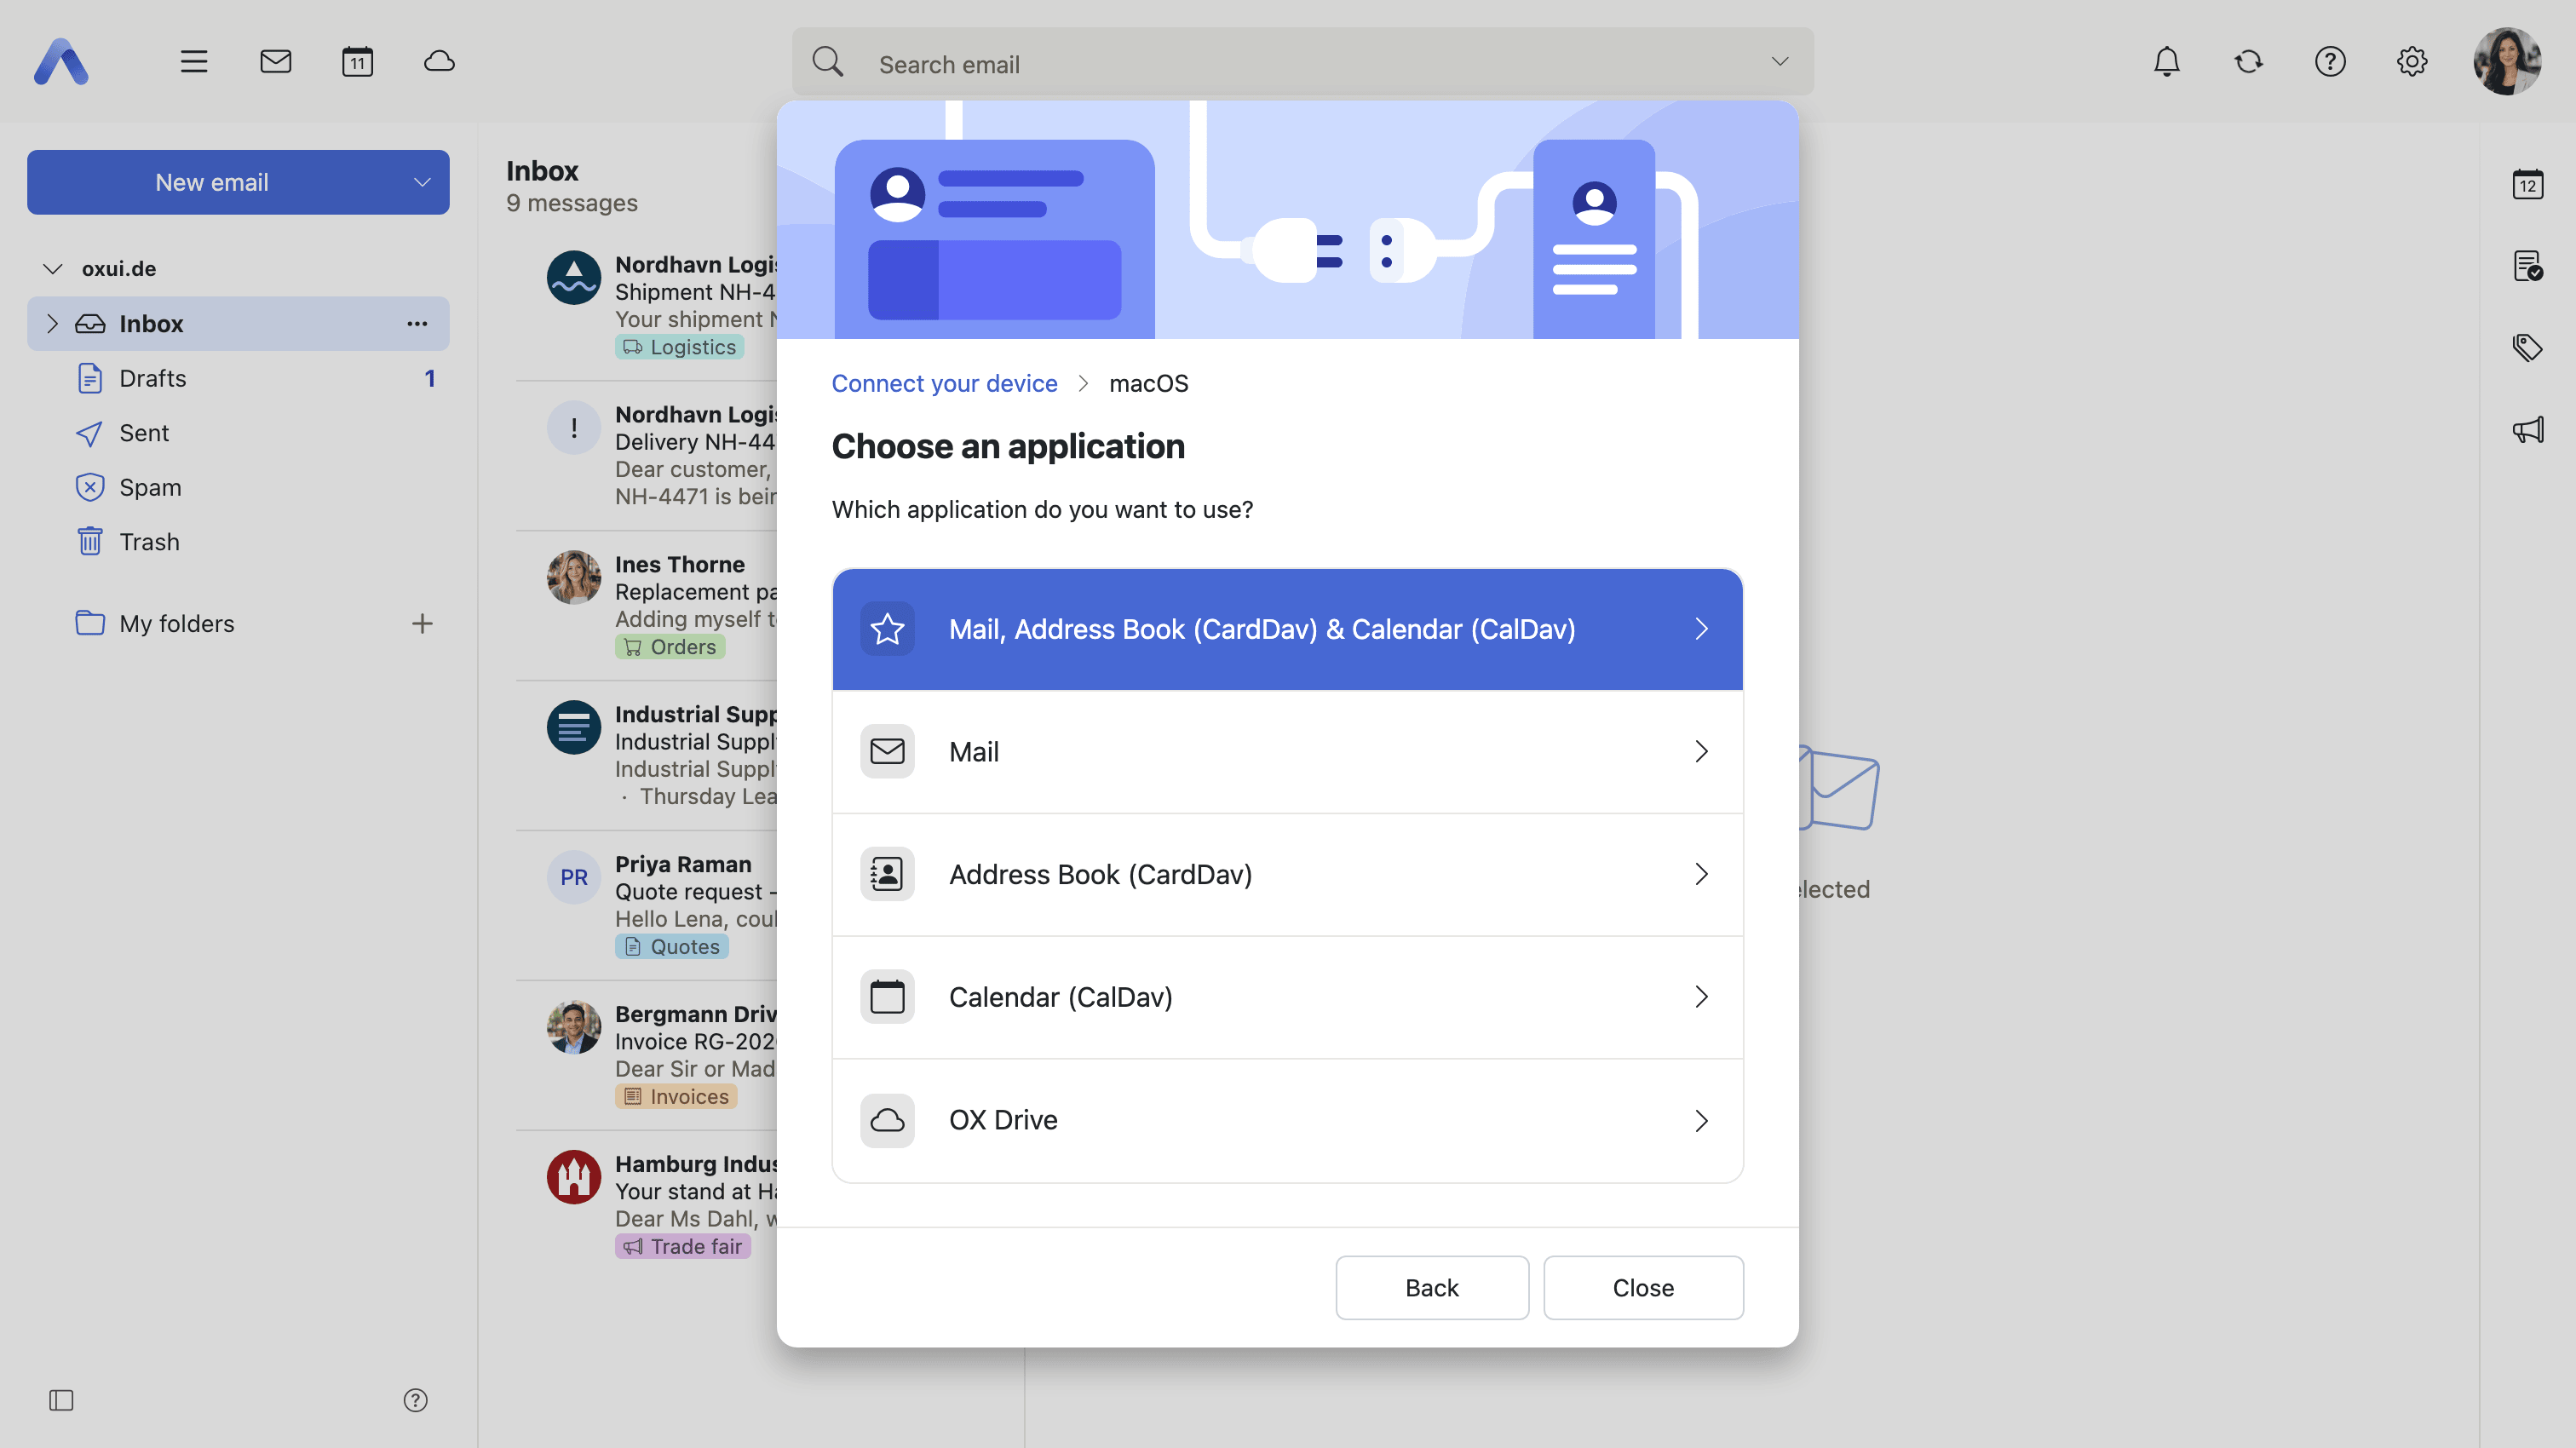Add a new folder under My folders
This screenshot has height=1448, width=2576.
(x=422, y=624)
